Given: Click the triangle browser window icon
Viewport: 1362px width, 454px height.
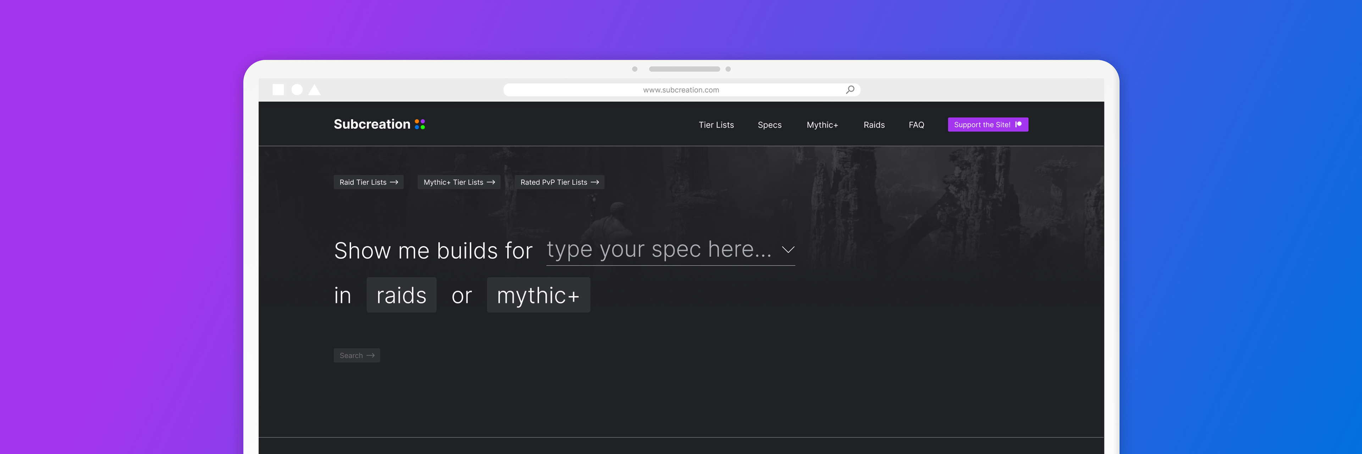Looking at the screenshot, I should [x=315, y=90].
